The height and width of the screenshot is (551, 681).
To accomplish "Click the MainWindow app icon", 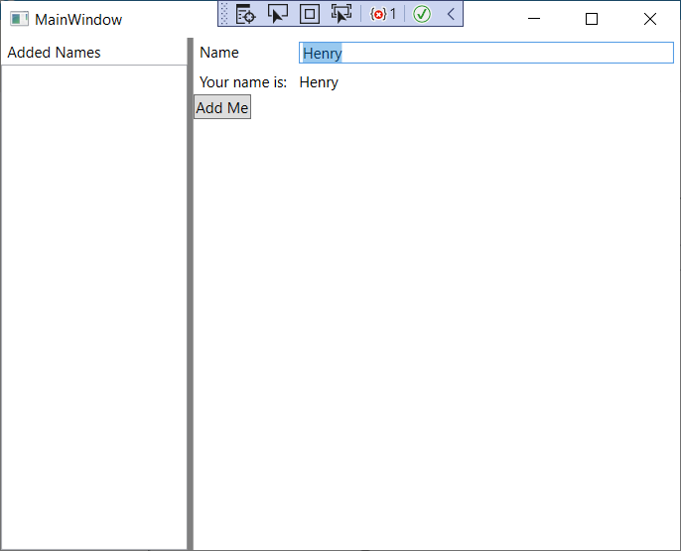I will [19, 19].
